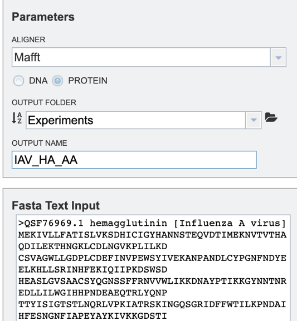This screenshot has width=297, height=321.
Task: Select the DNA radio button
Action: point(18,81)
